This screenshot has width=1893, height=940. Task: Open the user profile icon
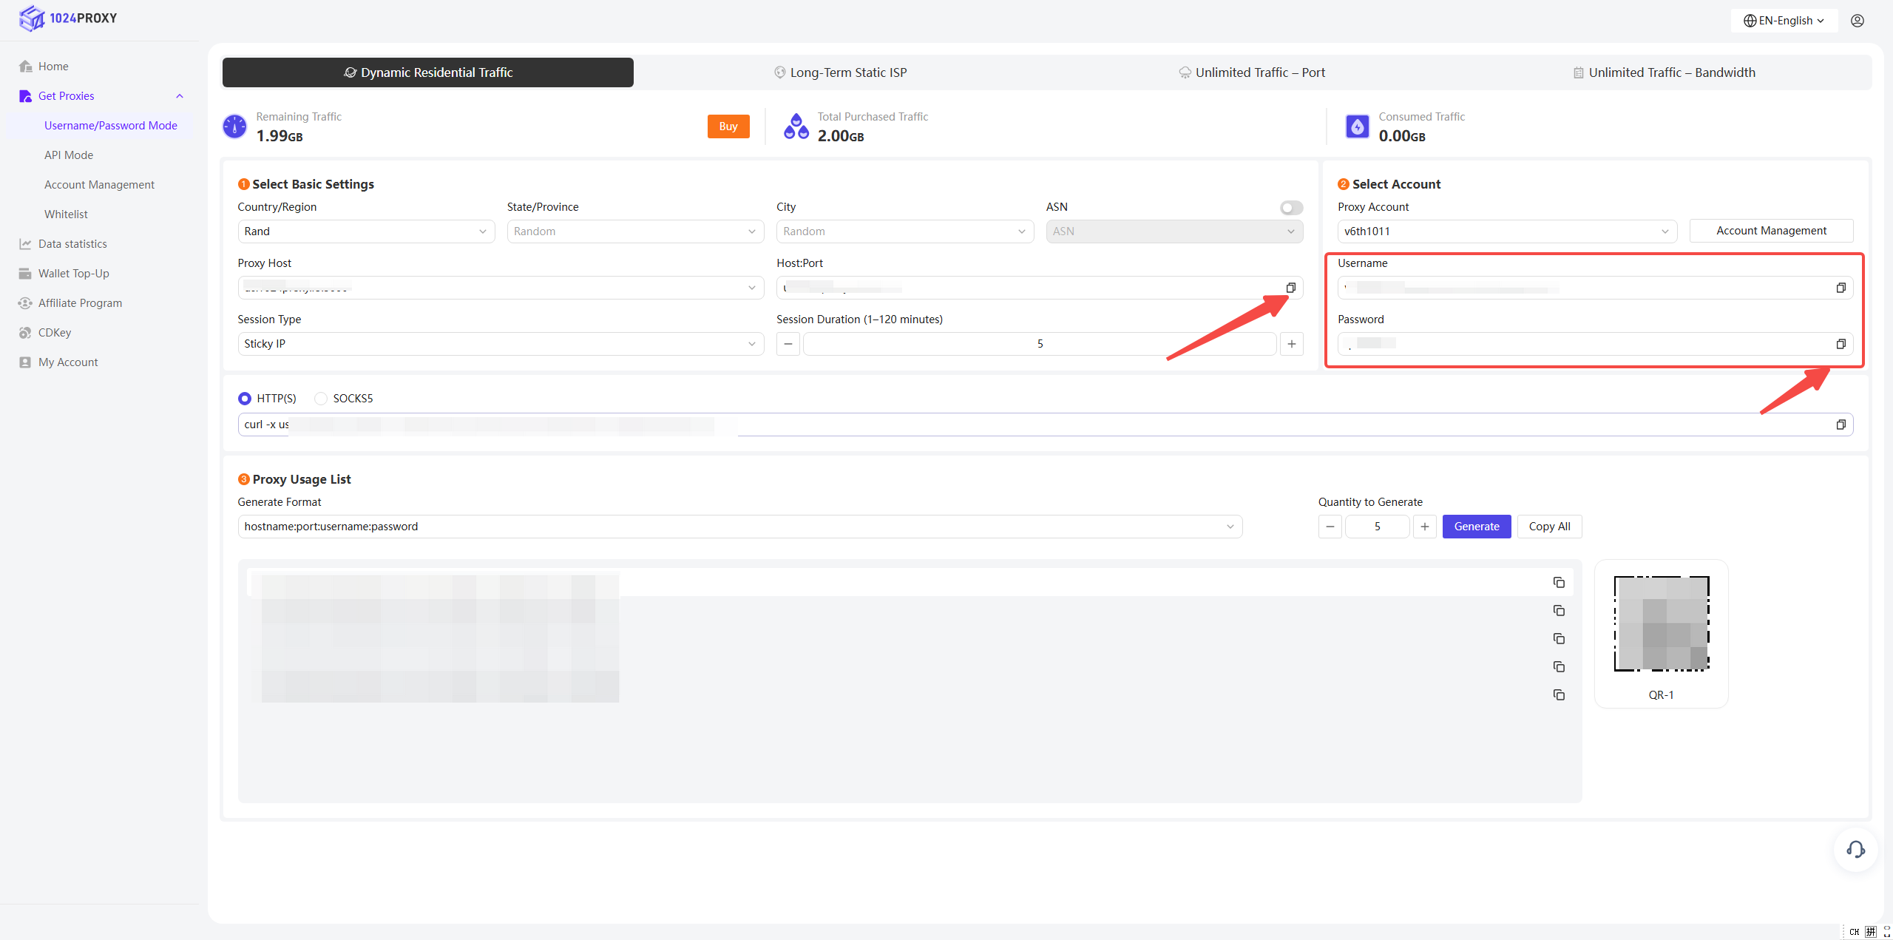point(1858,21)
